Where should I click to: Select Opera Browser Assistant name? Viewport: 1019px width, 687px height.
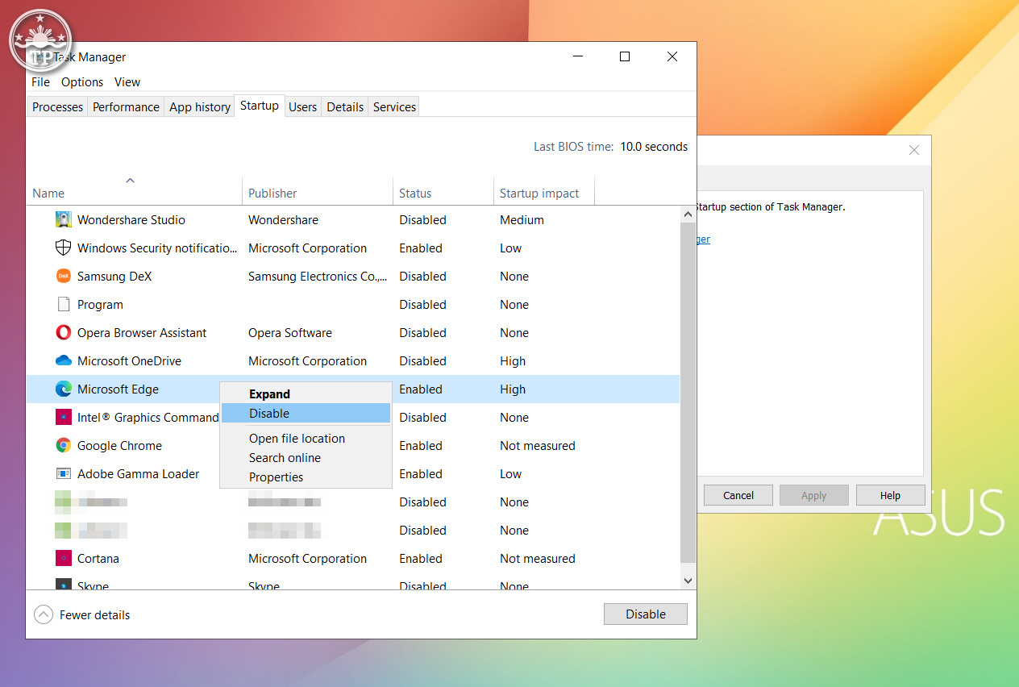click(142, 332)
